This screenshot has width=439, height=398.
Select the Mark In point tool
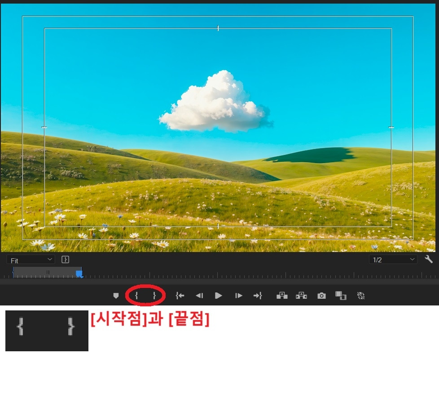(136, 296)
